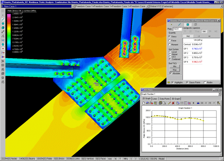
Task: Click the hammer settings icon in XY Plots
Action: (x=219, y=102)
